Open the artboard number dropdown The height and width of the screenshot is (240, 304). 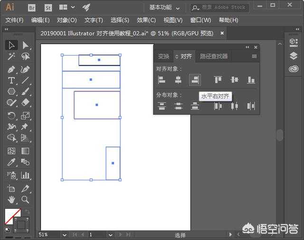click(x=110, y=235)
